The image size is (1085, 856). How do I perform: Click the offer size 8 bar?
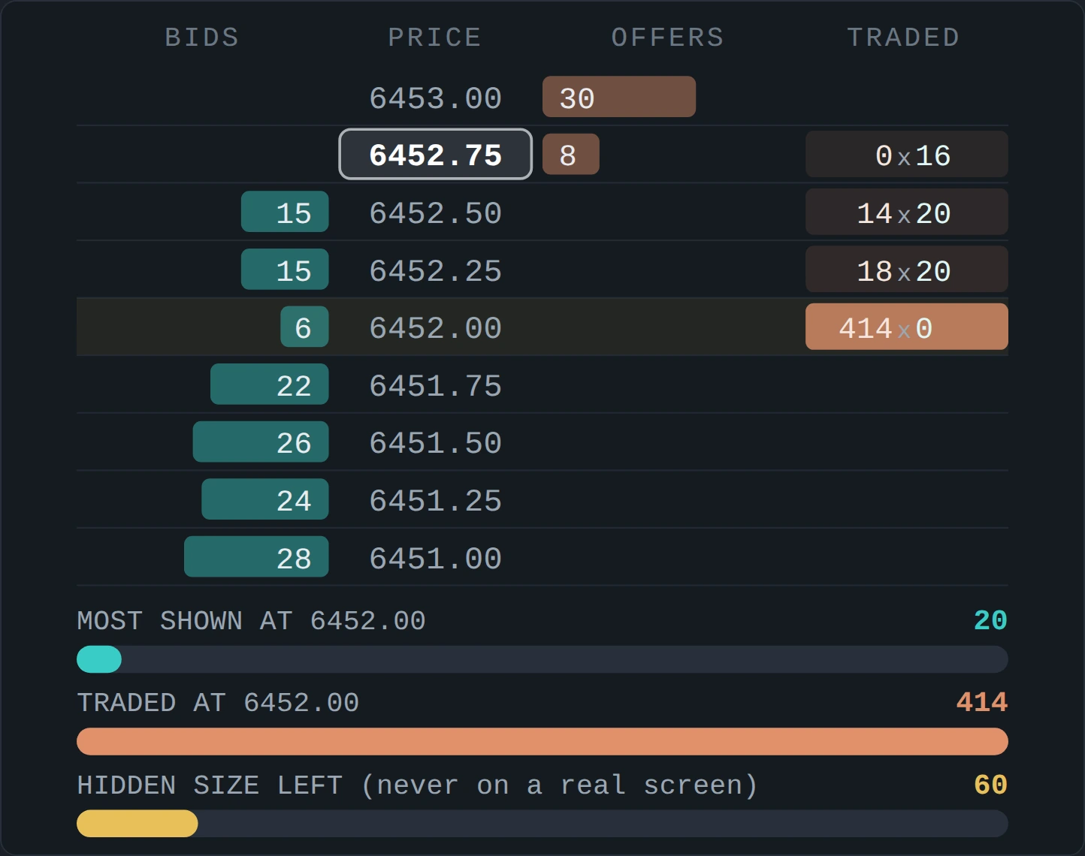tap(571, 155)
